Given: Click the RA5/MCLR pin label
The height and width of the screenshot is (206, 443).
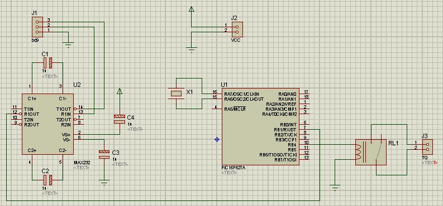Looking at the screenshot, I should click(235, 109).
